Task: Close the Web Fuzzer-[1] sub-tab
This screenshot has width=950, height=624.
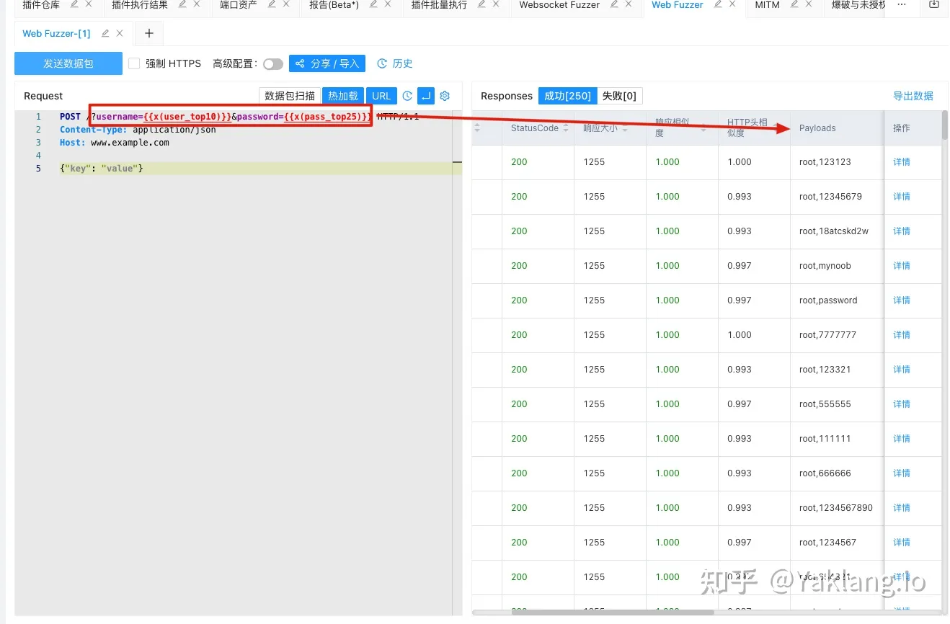Action: (120, 33)
